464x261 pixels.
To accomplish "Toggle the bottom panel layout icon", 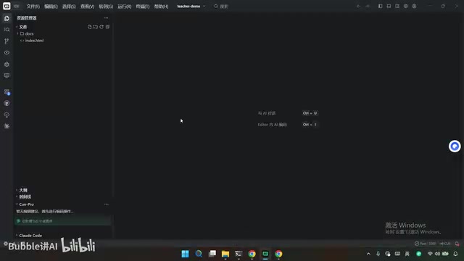I will click(x=389, y=7).
